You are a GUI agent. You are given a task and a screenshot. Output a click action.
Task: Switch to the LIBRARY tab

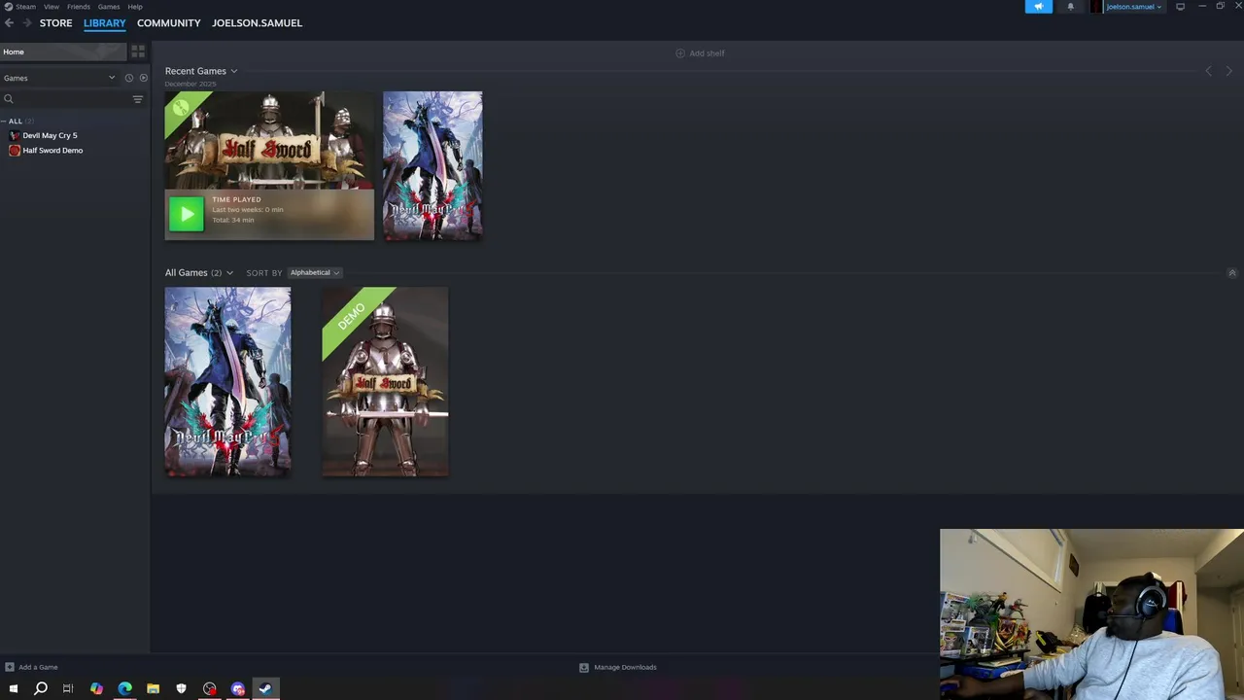pos(104,22)
